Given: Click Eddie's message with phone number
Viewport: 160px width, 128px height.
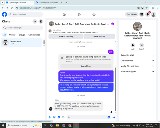Looking at the screenshot, I should coord(78,106).
